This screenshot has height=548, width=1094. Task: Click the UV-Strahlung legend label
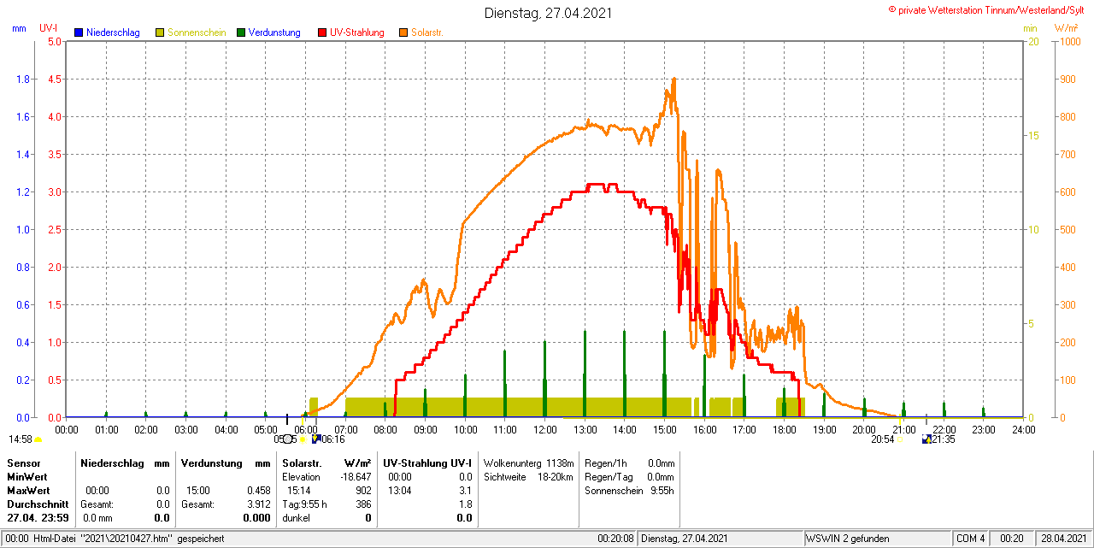pos(357,32)
